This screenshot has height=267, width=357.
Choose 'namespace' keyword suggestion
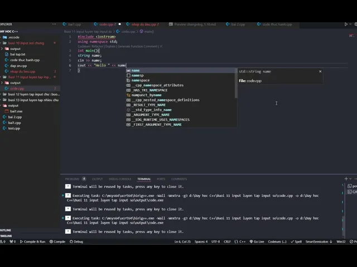pos(181,80)
